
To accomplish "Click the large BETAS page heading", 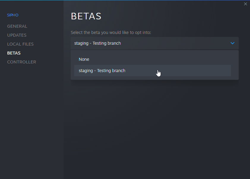I will tap(86, 16).
